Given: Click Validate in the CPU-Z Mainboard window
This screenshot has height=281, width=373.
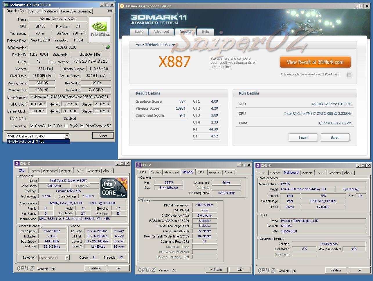Looking at the screenshot, I should [x=336, y=270].
